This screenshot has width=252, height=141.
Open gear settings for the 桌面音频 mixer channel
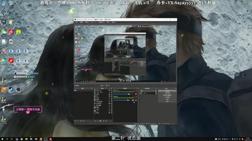[x=136, y=100]
